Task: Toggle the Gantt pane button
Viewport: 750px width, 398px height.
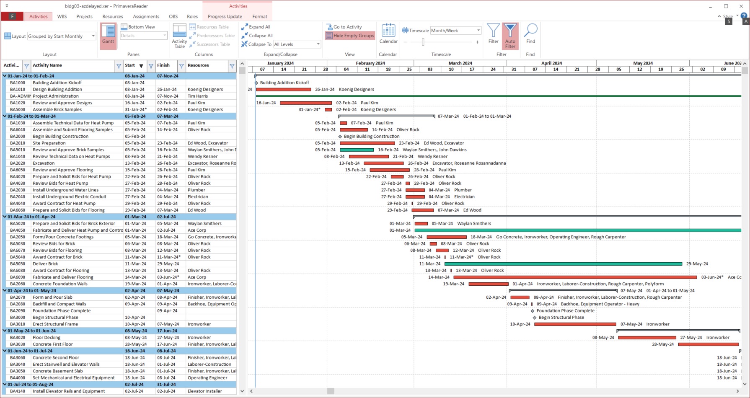Action: coord(108,36)
